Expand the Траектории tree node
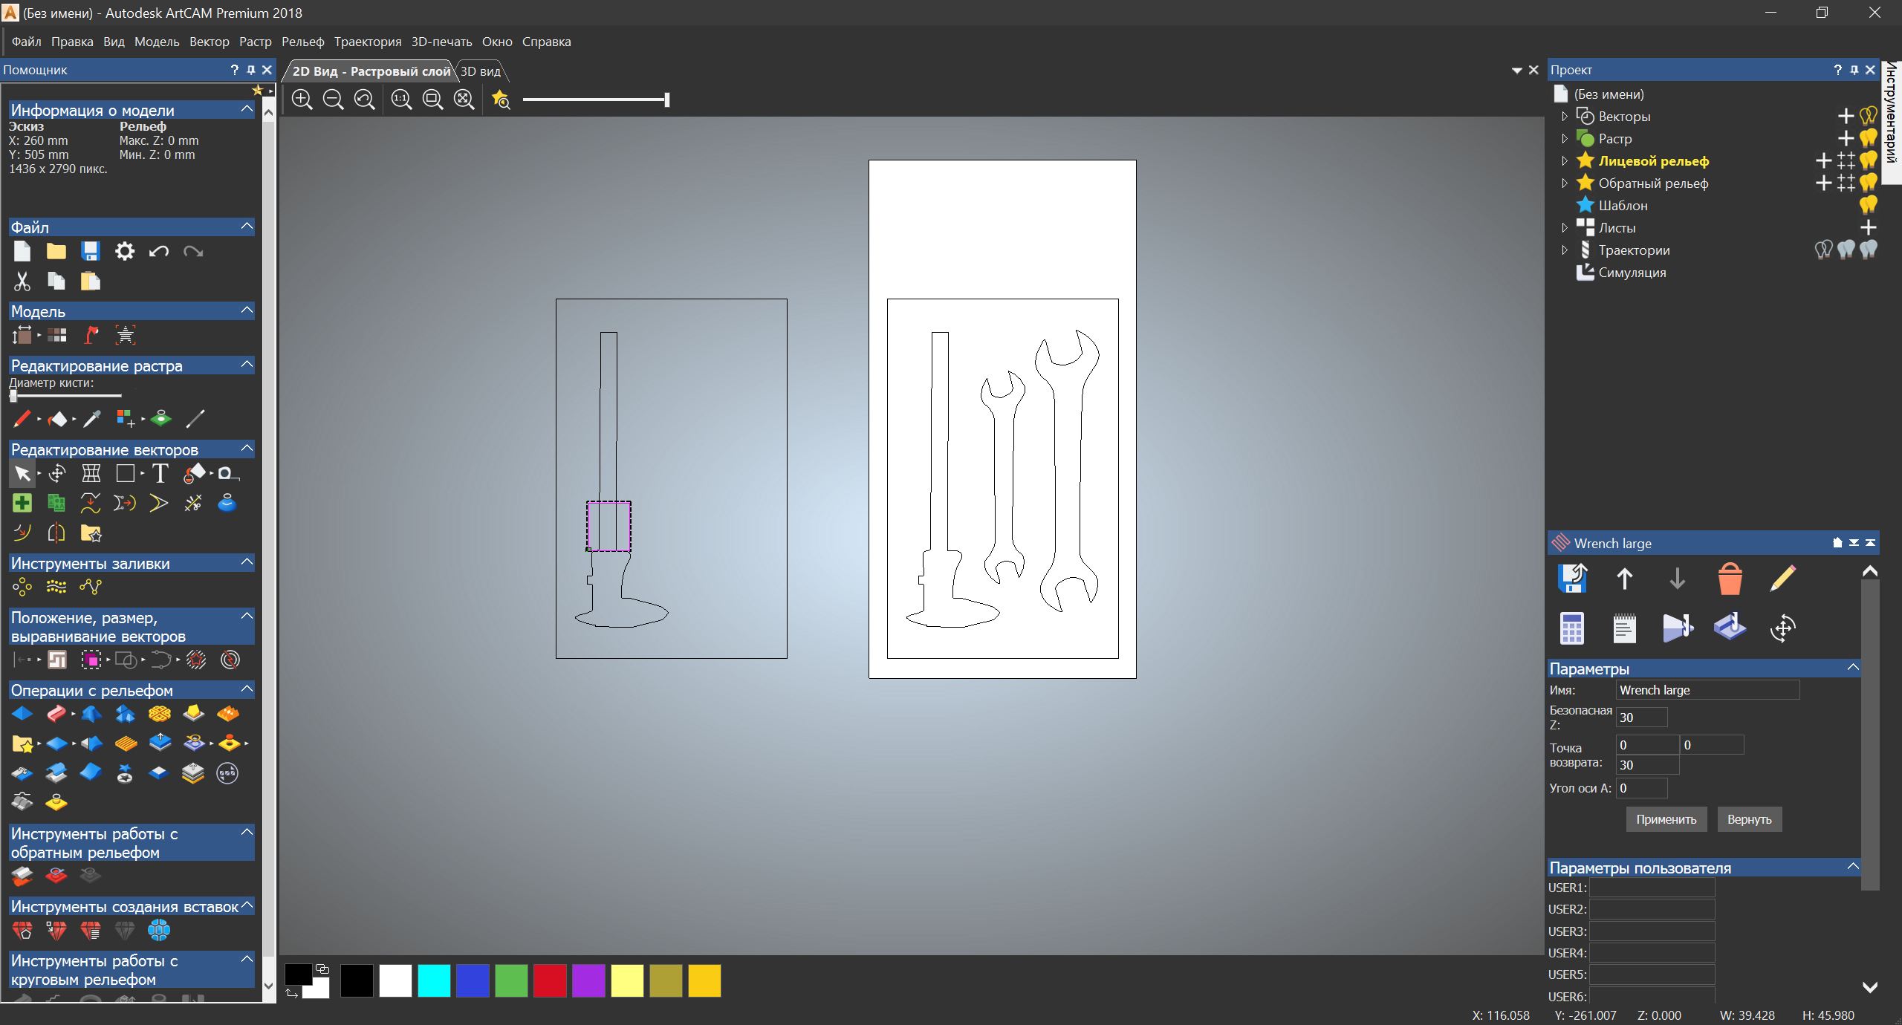Viewport: 1902px width, 1025px height. tap(1565, 250)
